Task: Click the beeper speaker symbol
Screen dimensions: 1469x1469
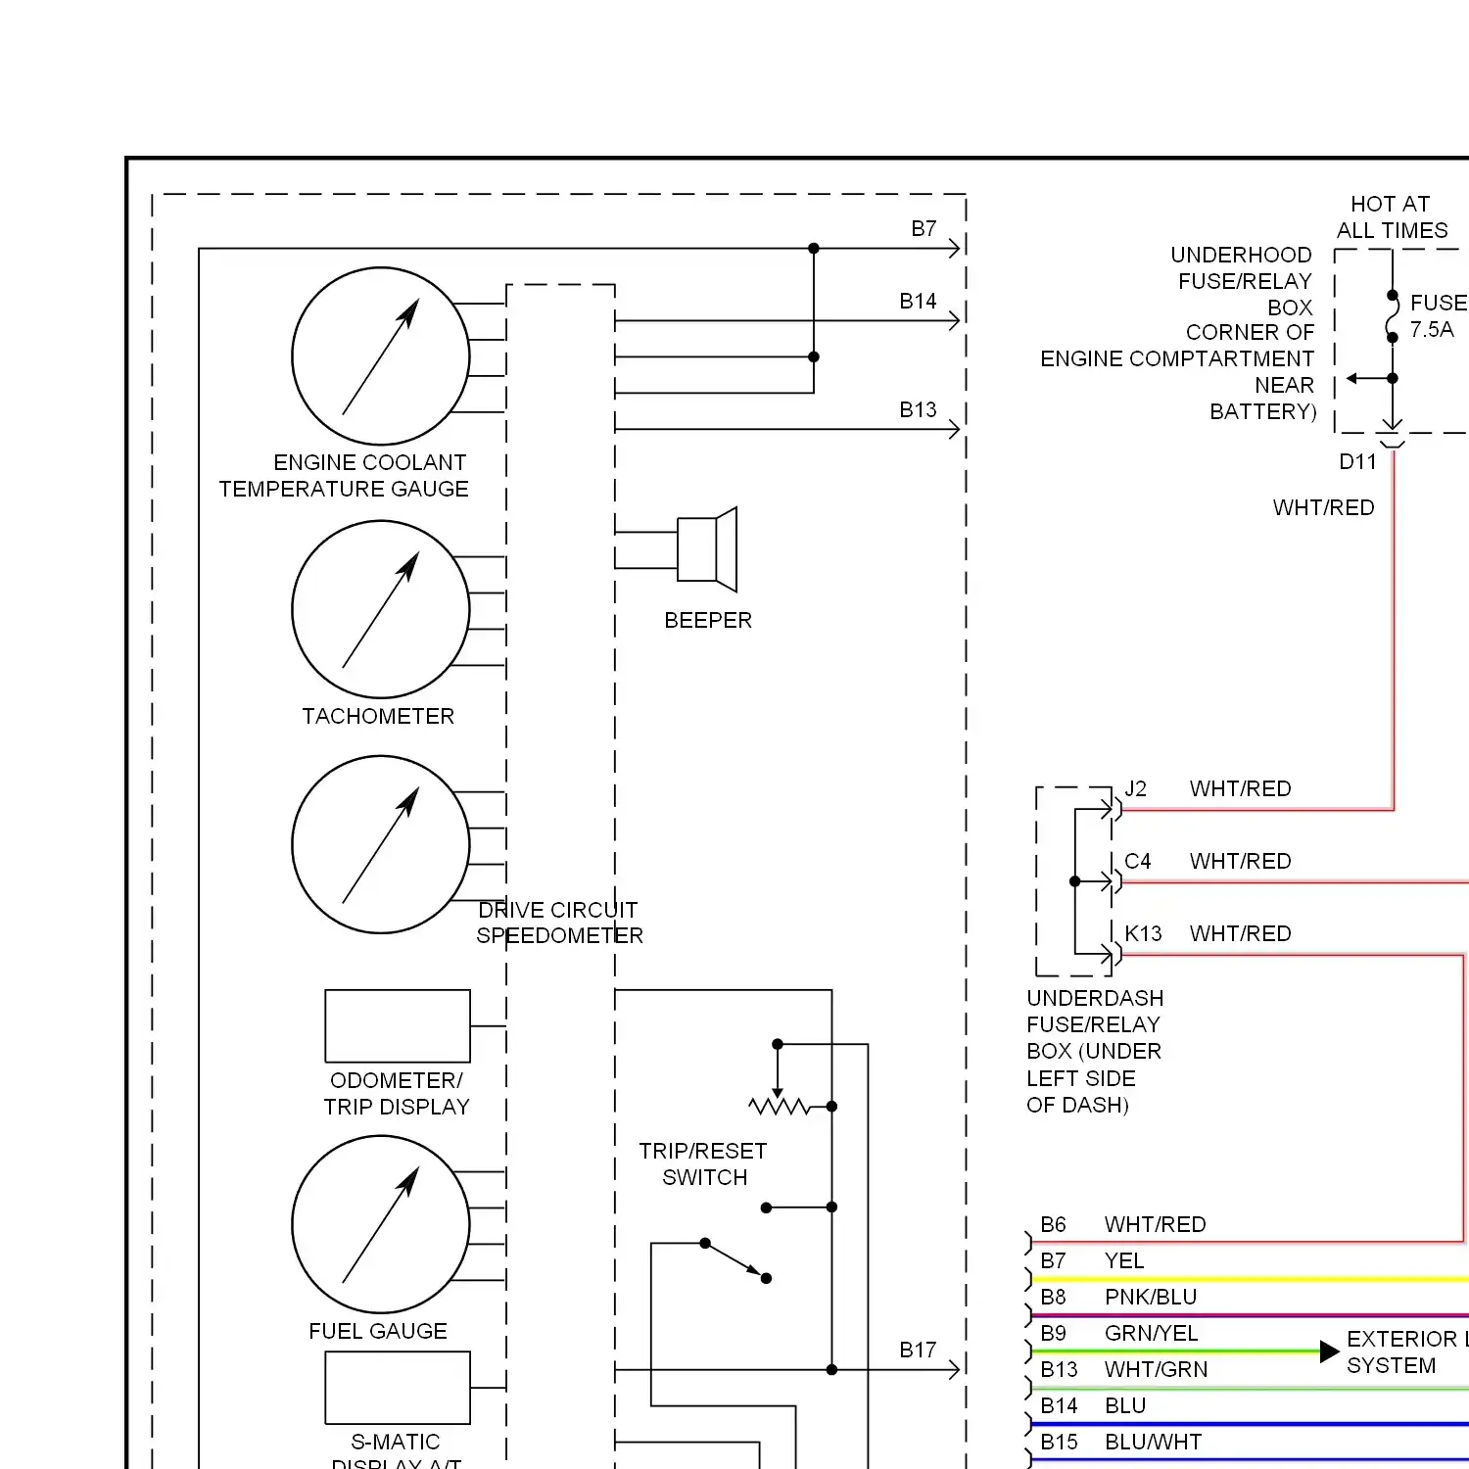Action: [707, 549]
